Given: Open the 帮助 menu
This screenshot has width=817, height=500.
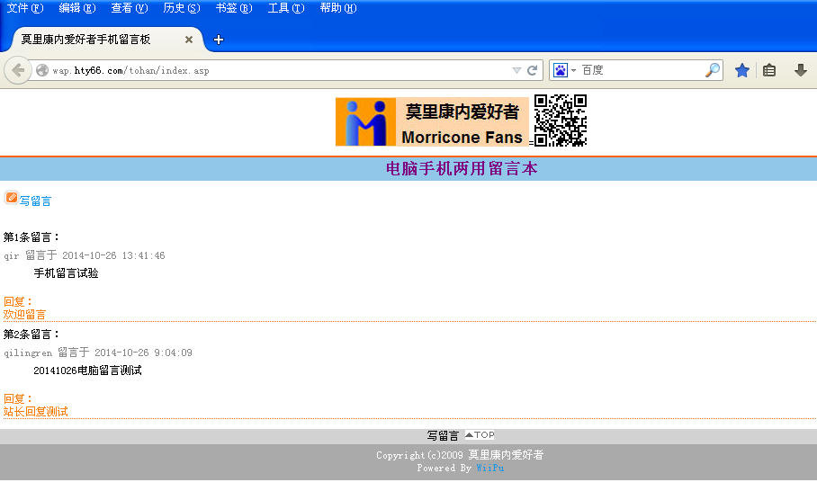Looking at the screenshot, I should 338,8.
